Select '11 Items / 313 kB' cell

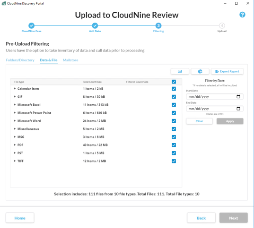[x=96, y=105]
